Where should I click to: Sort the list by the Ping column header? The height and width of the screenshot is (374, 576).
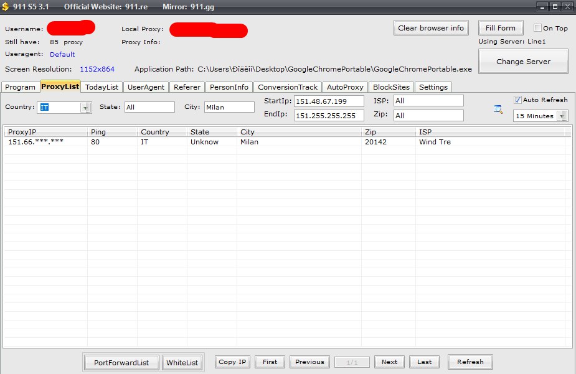[x=112, y=132]
